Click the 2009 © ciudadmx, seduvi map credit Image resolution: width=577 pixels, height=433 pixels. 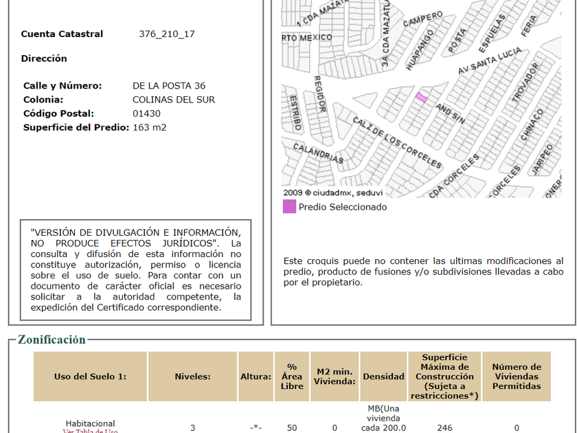332,192
